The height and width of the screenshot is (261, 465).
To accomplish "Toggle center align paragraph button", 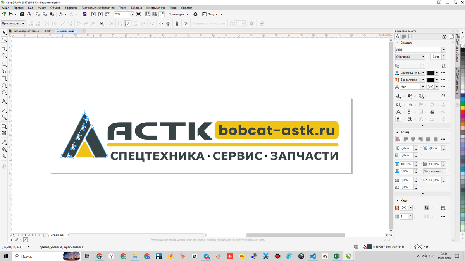I will [x=413, y=139].
